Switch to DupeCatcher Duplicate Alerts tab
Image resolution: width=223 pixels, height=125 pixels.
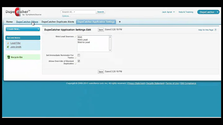coord(58,22)
